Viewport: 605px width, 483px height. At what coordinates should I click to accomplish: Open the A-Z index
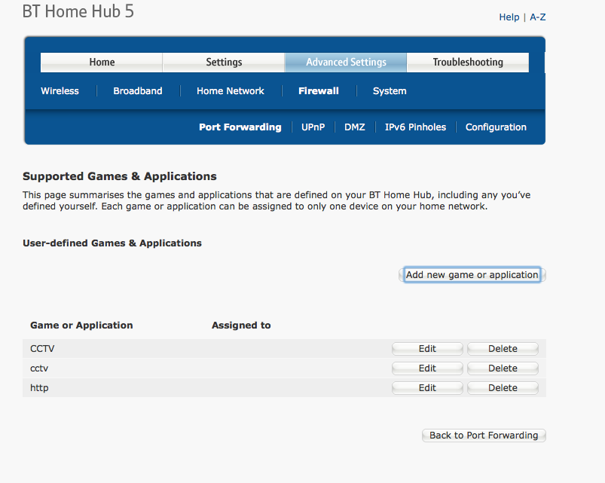[537, 17]
